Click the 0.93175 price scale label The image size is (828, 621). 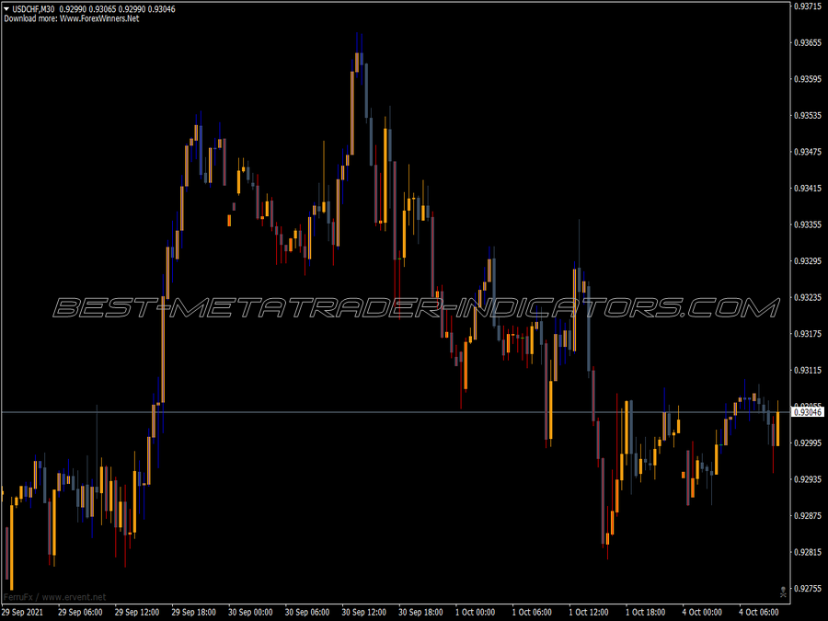click(808, 334)
